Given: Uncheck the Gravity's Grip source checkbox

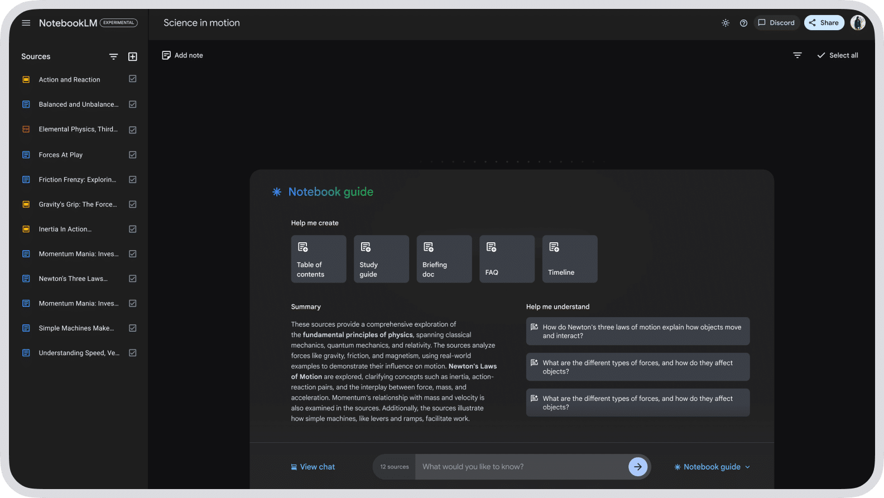Looking at the screenshot, I should (133, 204).
